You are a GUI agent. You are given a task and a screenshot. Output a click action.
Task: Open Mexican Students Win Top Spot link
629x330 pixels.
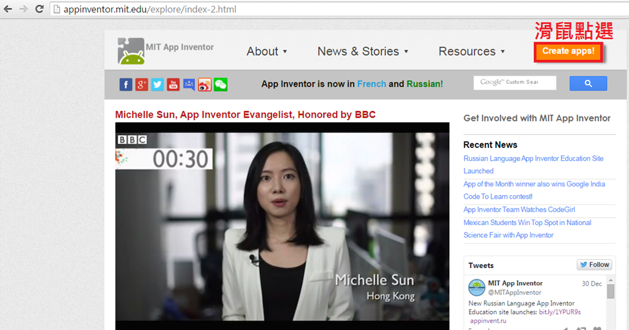527,229
